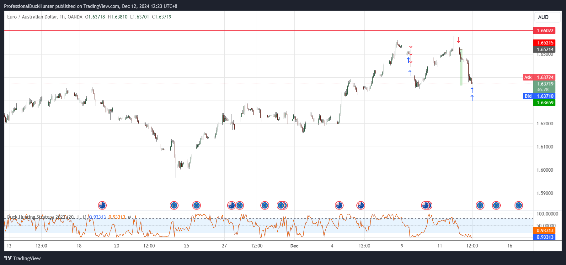Click the TradingView.com text in the header
This screenshot has height=265, width=566.
pos(101,6)
